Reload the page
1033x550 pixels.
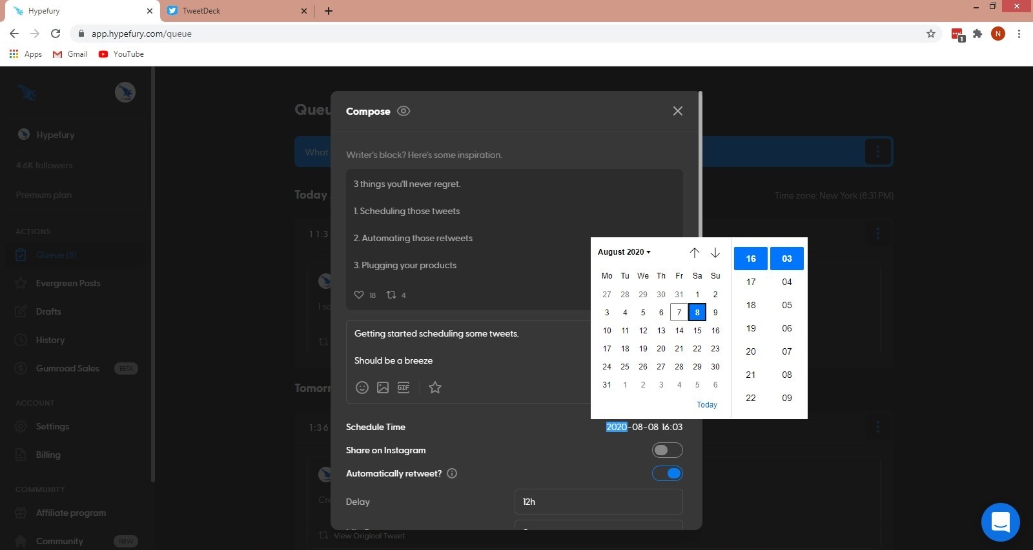coord(56,34)
